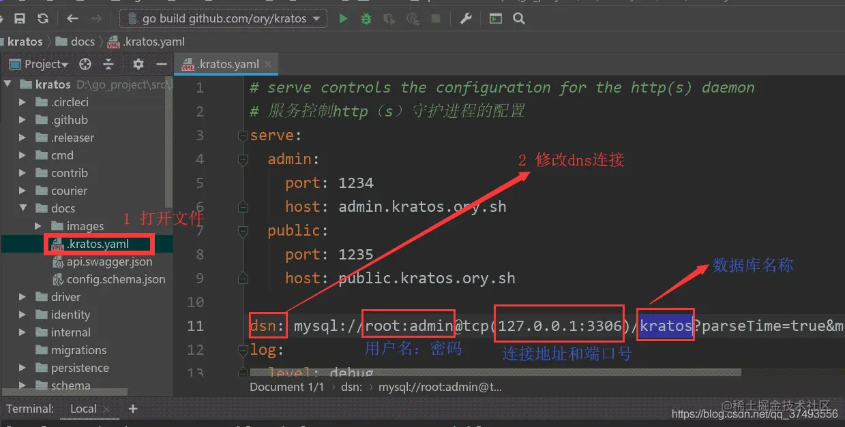Click the Run with Profiler icon
This screenshot has width=845, height=427.
[413, 18]
